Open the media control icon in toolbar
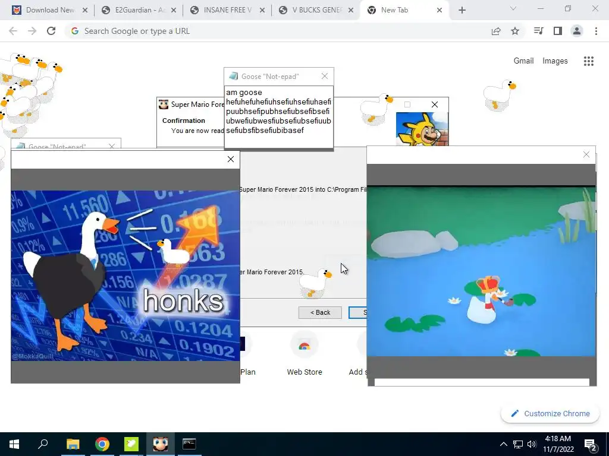 (539, 31)
